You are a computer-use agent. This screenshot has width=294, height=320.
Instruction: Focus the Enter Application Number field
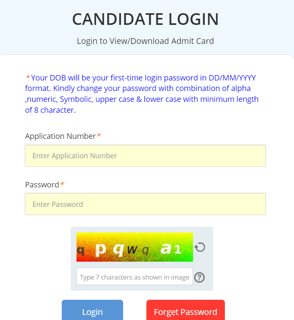[145, 156]
